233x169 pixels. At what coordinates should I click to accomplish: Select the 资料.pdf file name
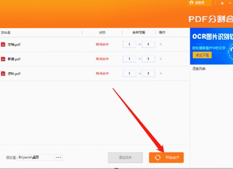coord(14,74)
